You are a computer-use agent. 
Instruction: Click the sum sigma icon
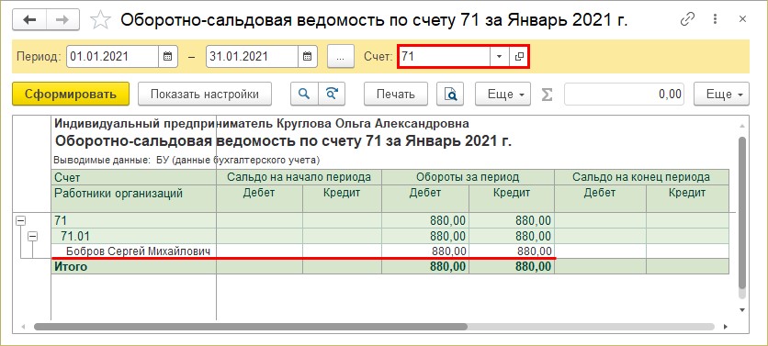click(x=548, y=94)
